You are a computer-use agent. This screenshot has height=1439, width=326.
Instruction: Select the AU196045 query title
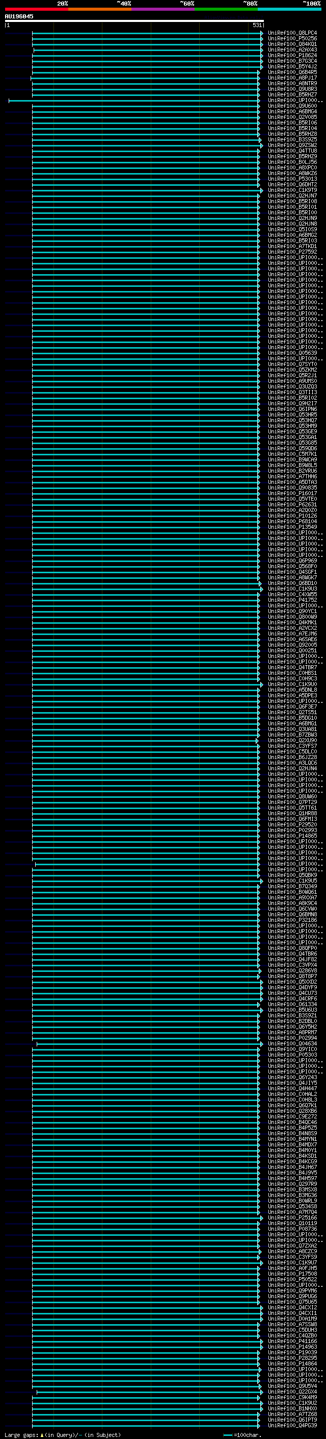pos(19,16)
